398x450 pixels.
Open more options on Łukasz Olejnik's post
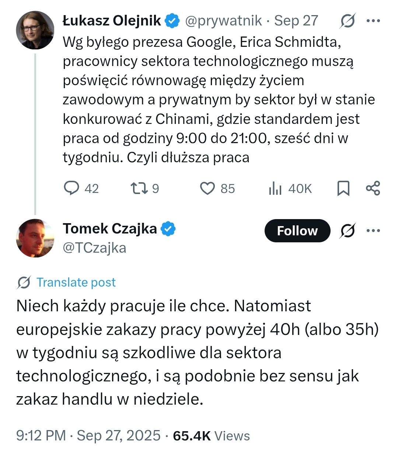373,21
